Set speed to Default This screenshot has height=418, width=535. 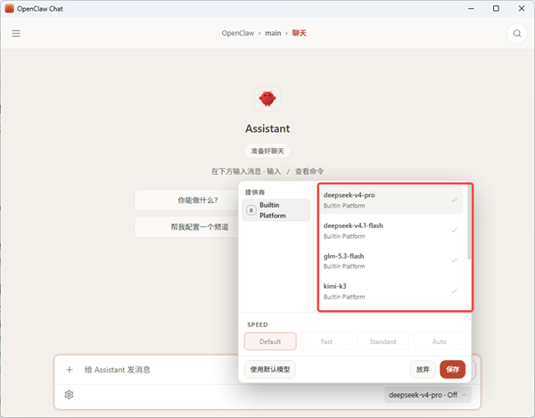point(270,341)
